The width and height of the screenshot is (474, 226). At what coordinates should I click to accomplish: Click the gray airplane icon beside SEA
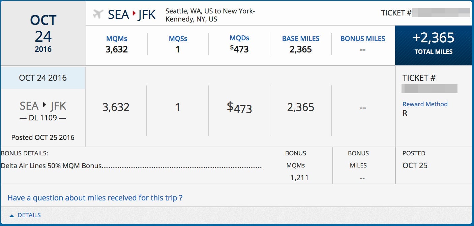98,14
